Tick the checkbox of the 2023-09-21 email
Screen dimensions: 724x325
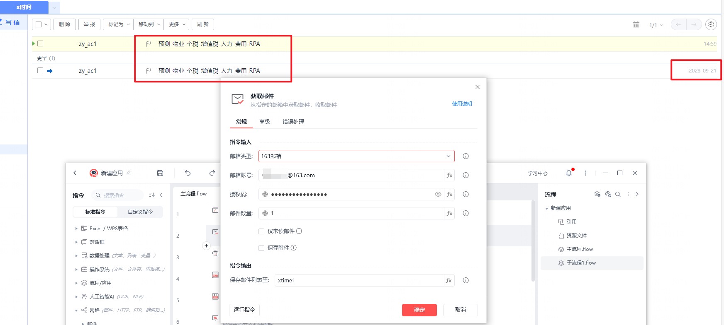[40, 70]
